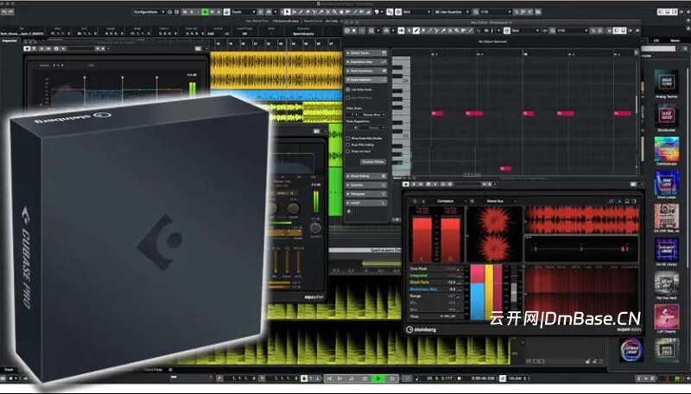691x394 pixels.
Task: Select the first pink MIDI note in the upper row
Action: [x=437, y=114]
